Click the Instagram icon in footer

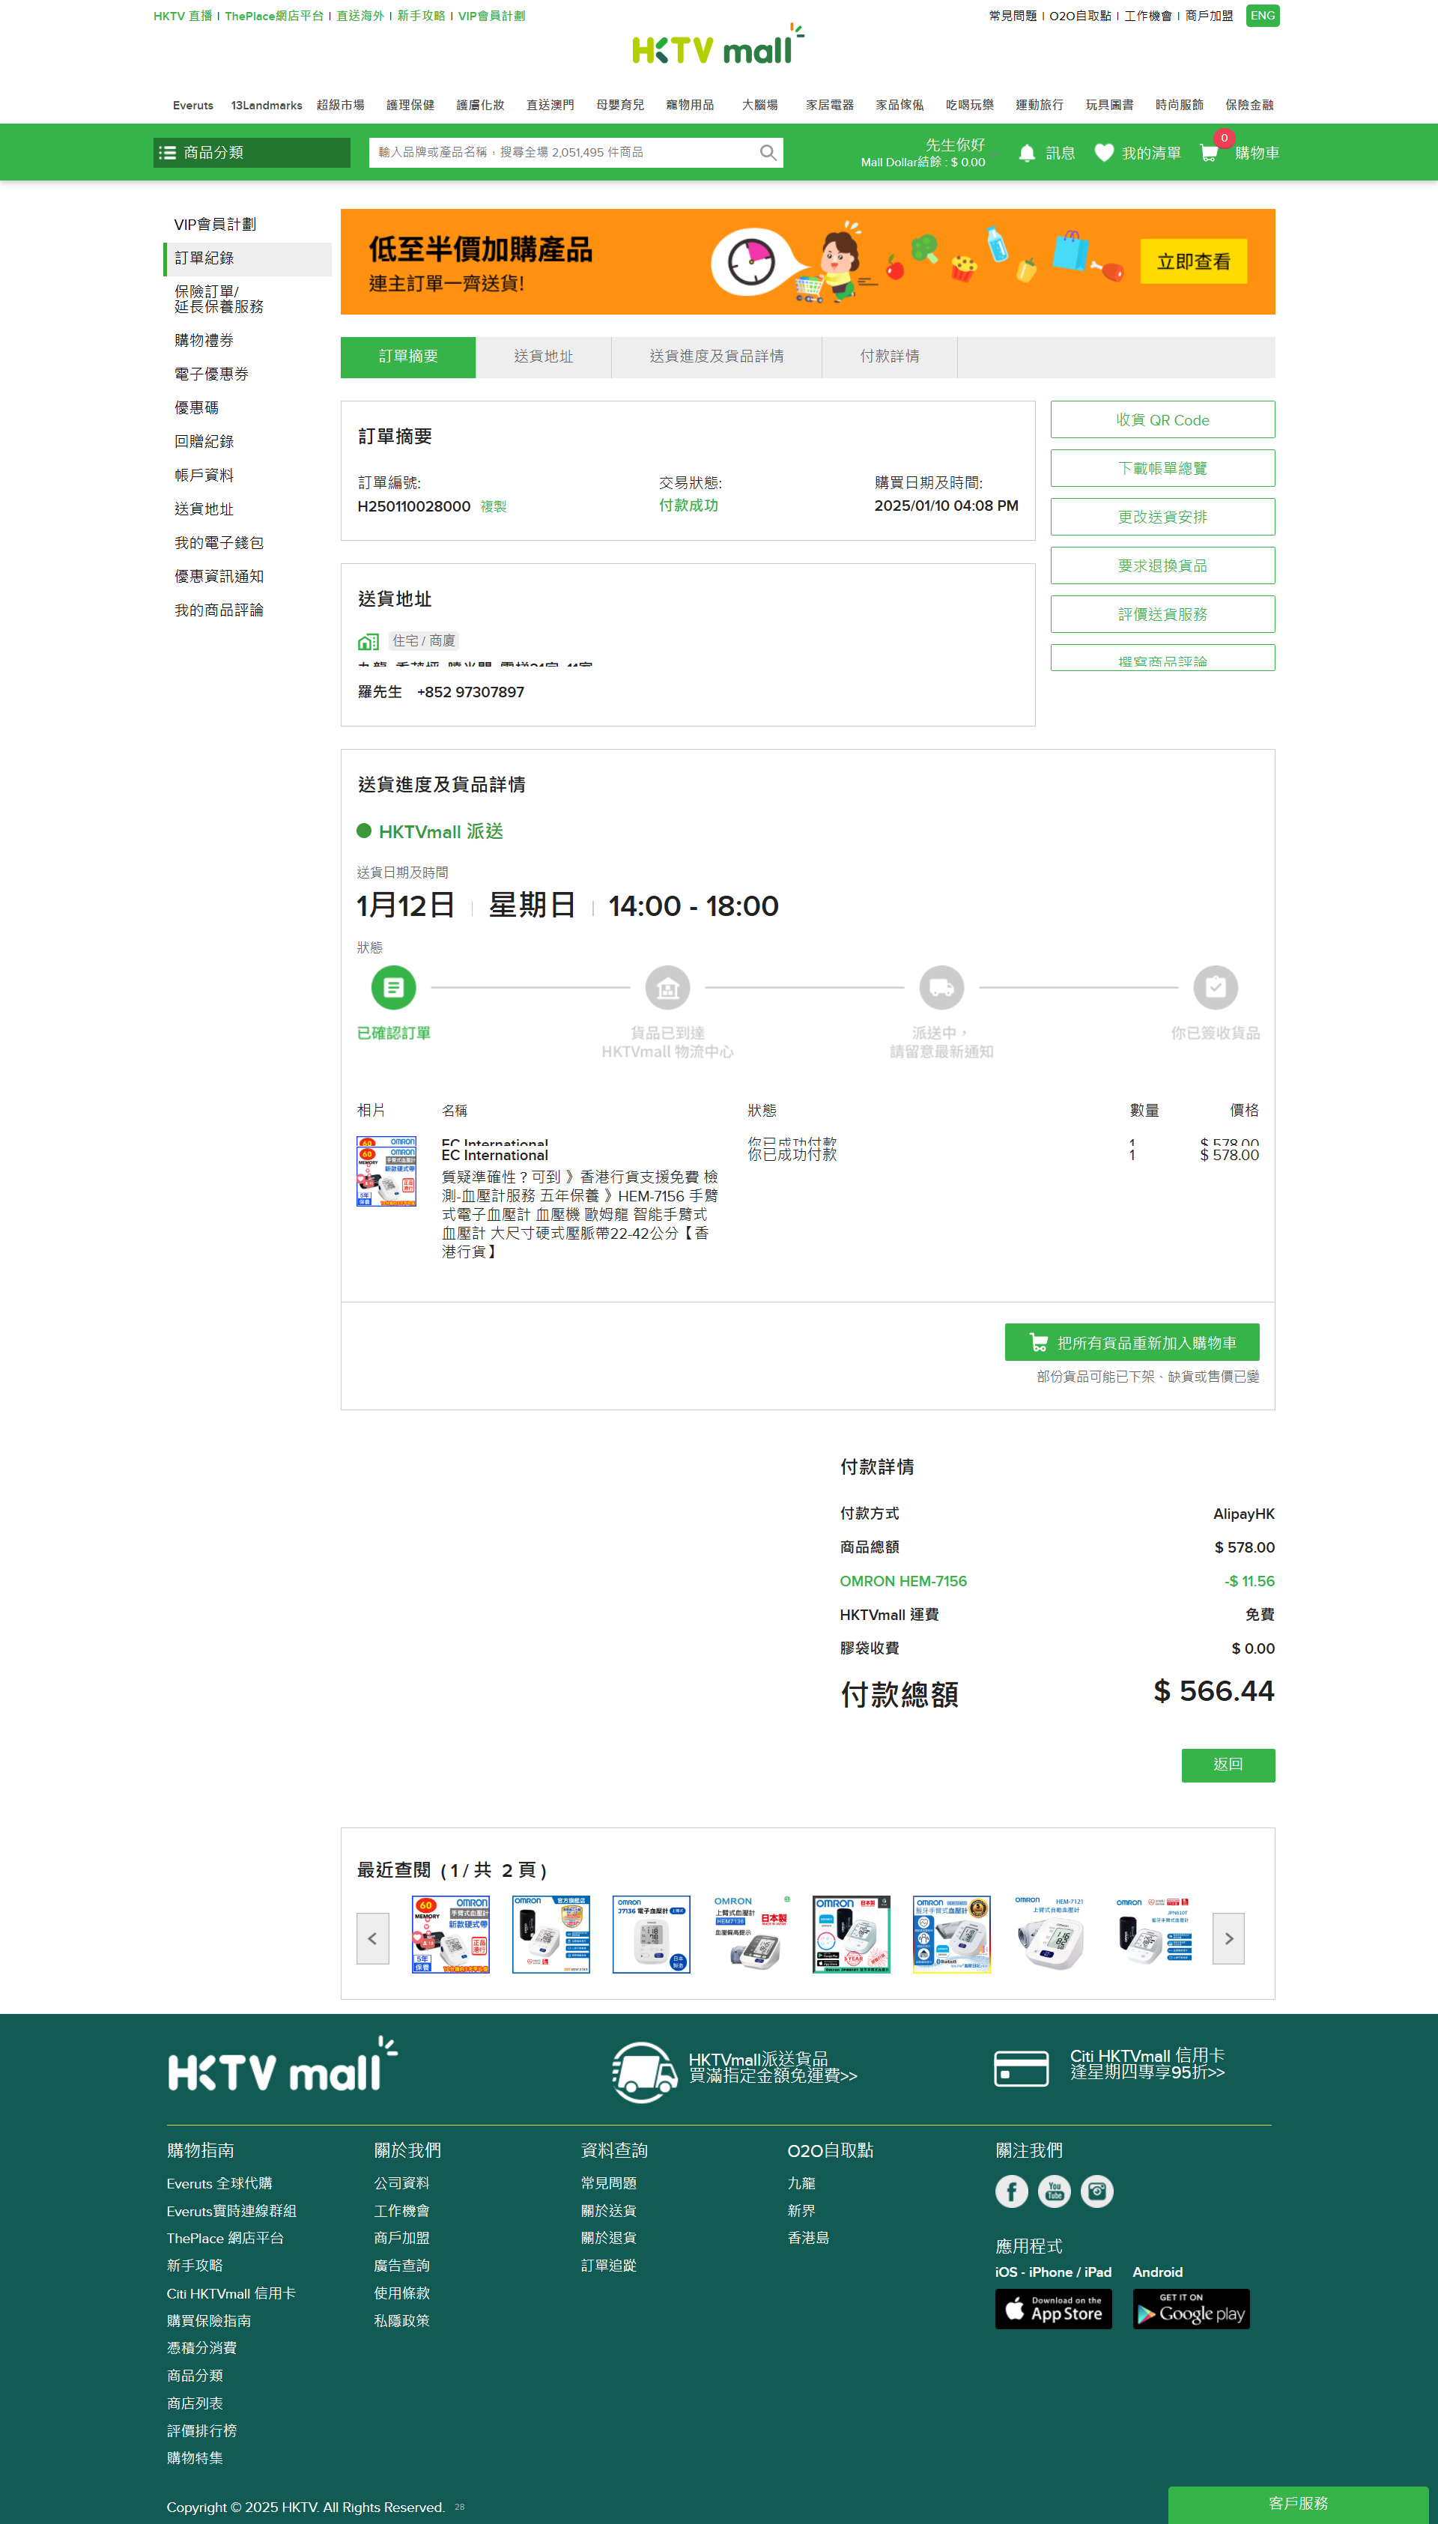pyautogui.click(x=1096, y=2191)
